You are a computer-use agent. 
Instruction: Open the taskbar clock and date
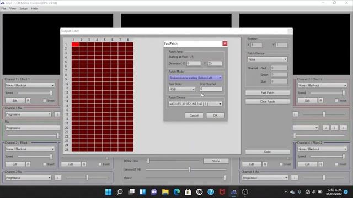pyautogui.click(x=334, y=192)
